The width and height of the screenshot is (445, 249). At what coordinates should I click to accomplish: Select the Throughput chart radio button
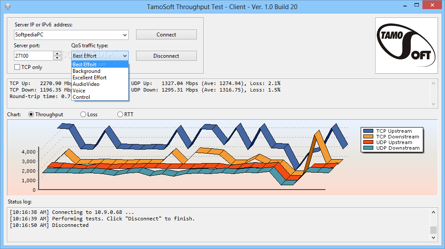[31, 115]
